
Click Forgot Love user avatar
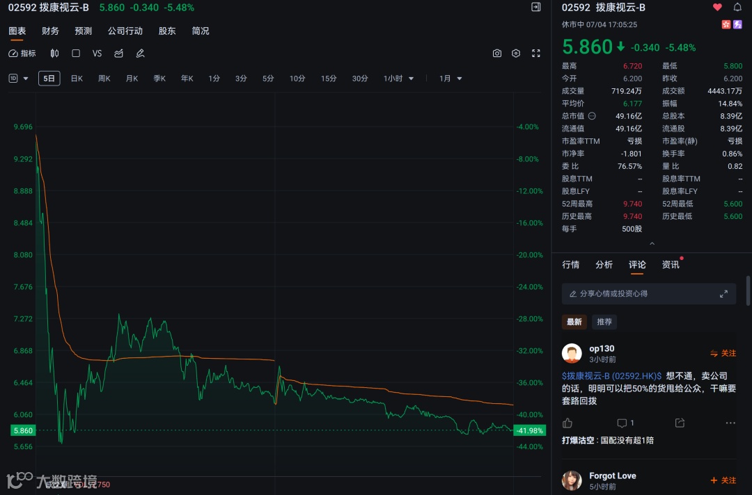(572, 480)
